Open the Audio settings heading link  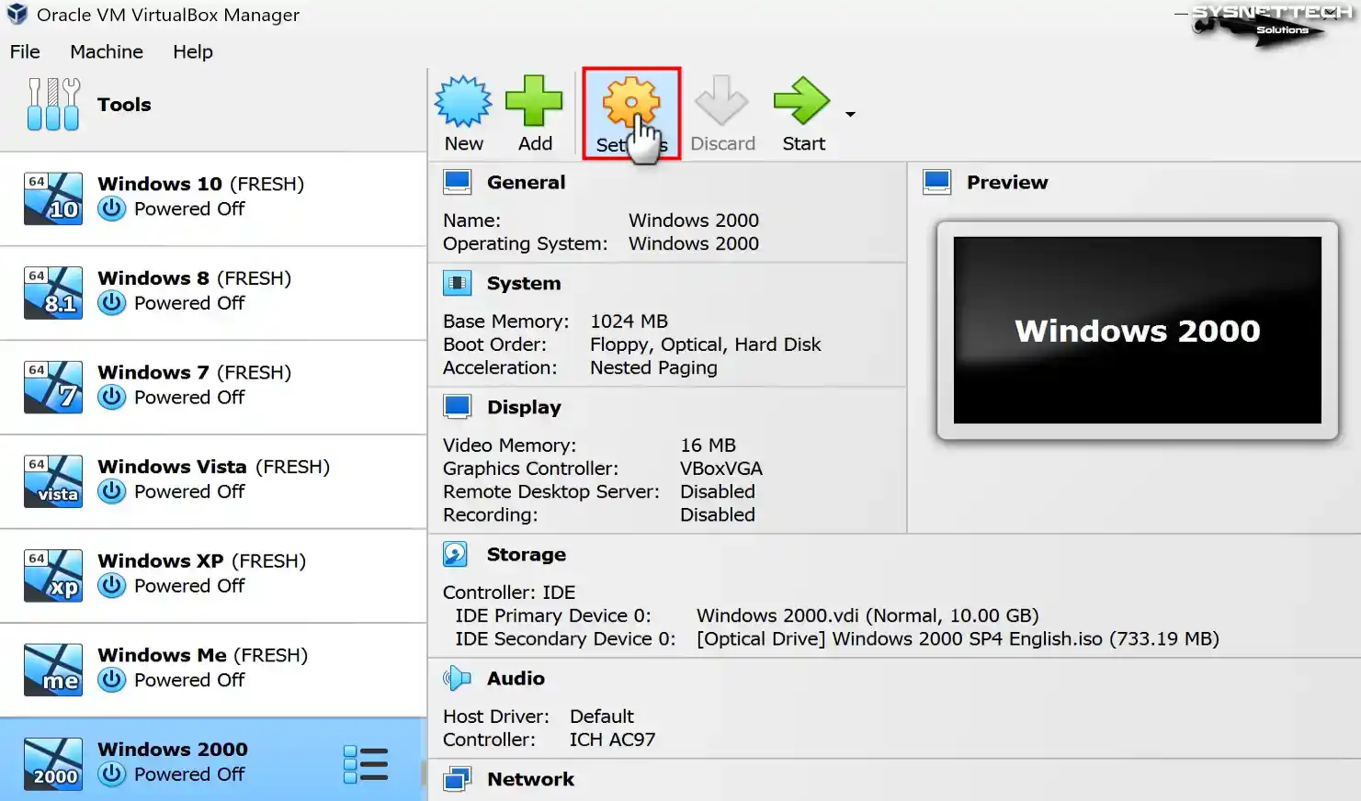516,678
